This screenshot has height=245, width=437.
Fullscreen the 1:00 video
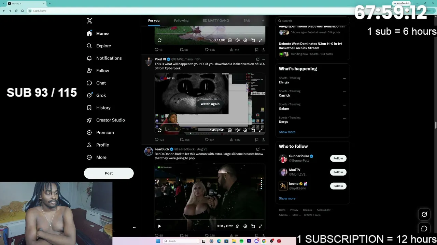coord(260,40)
